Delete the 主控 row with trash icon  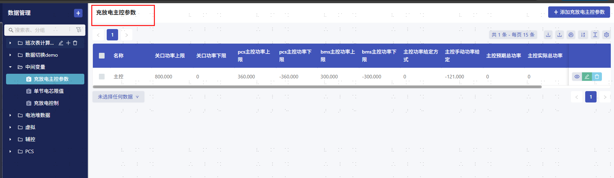click(597, 77)
